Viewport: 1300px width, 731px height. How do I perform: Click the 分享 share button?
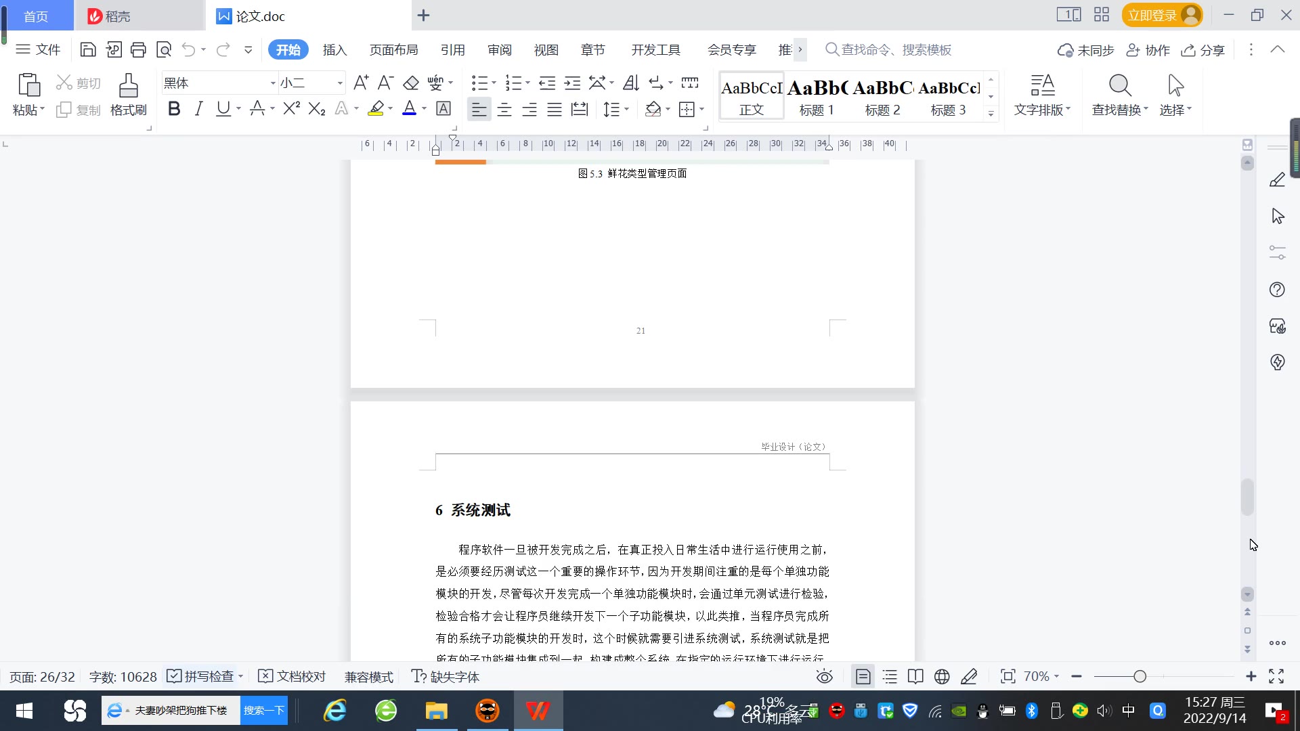coord(1203,50)
